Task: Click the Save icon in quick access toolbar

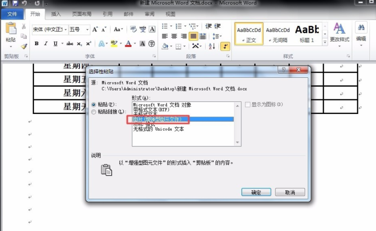Action: pos(15,3)
